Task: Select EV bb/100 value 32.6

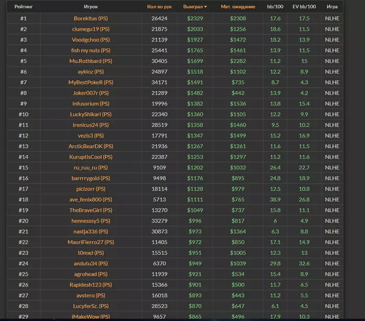Action: click(304, 264)
